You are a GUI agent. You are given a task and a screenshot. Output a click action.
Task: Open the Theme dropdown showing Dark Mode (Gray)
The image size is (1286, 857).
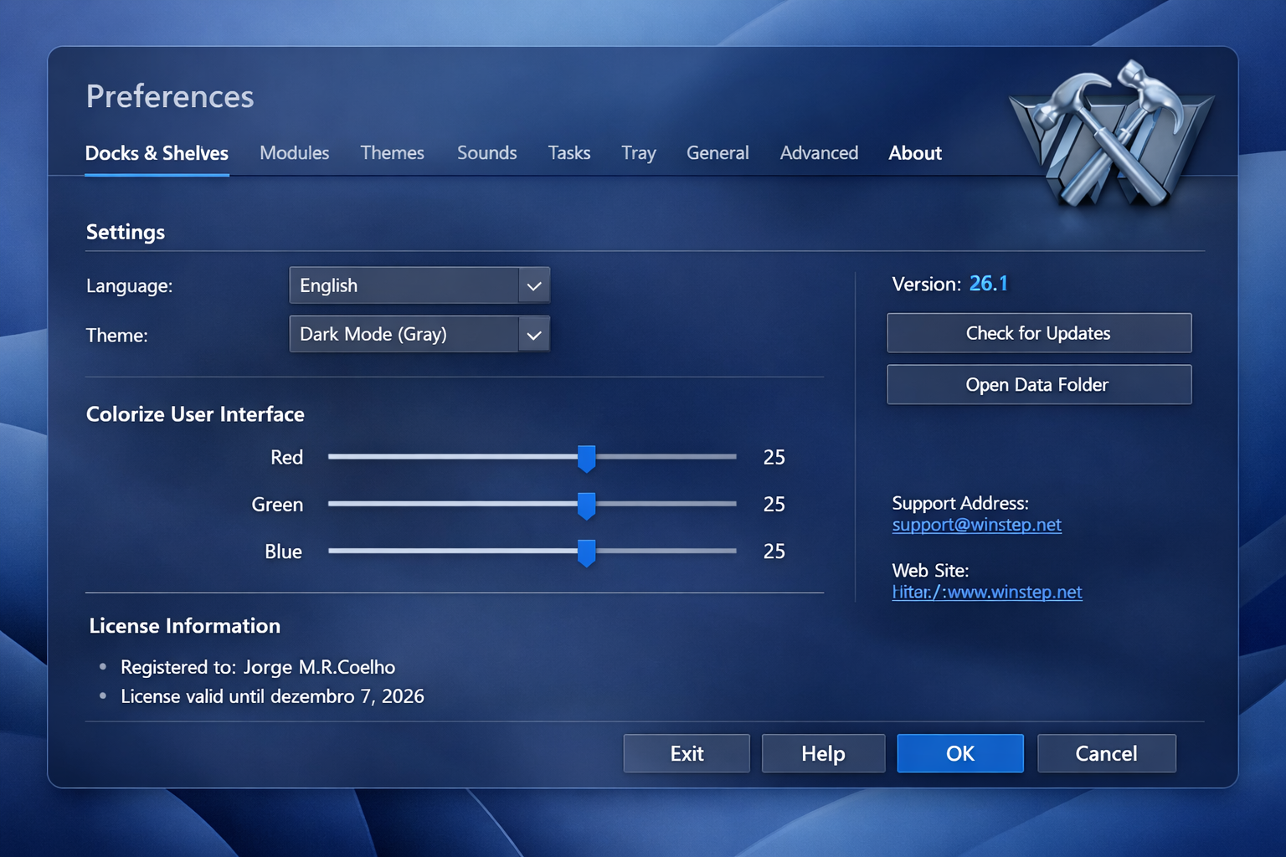tap(419, 334)
